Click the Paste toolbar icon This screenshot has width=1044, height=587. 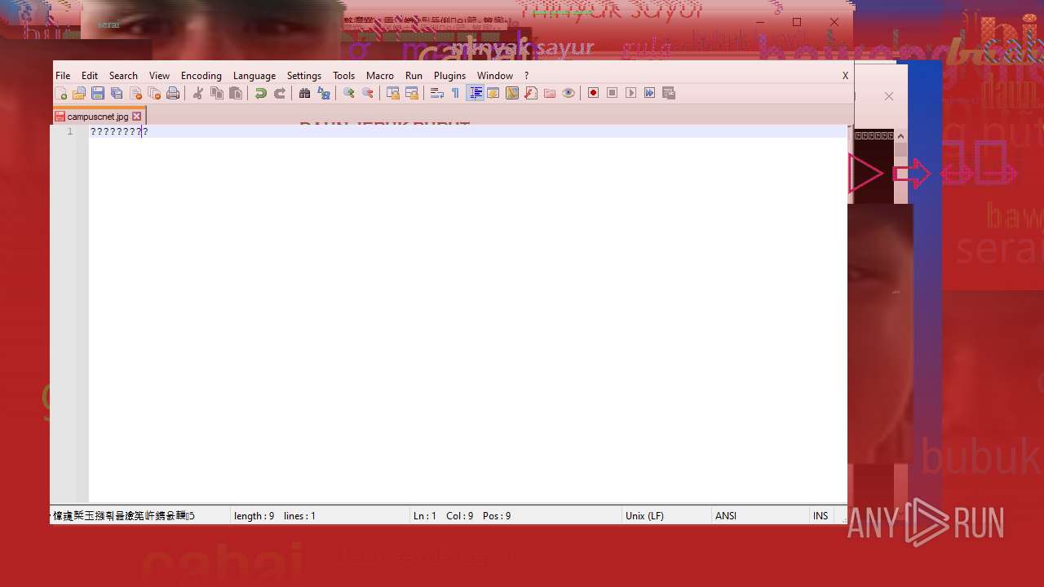coord(235,93)
